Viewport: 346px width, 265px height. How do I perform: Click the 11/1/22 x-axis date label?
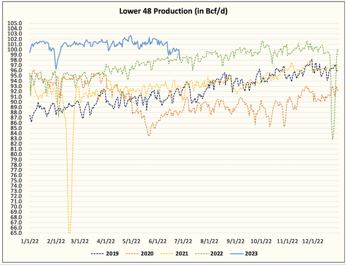(287, 241)
